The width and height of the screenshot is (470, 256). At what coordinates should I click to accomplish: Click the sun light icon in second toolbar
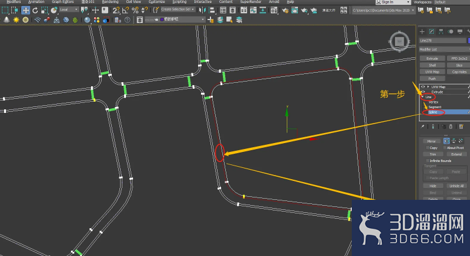(16, 20)
